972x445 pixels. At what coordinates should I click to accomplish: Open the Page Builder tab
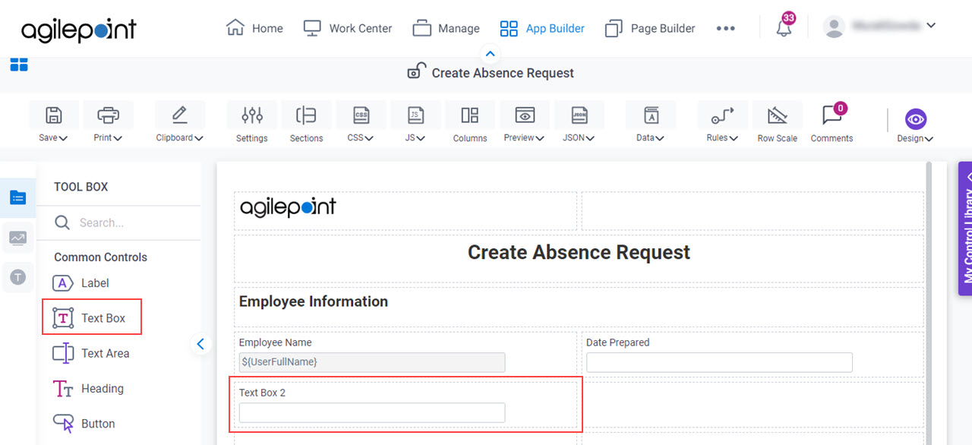pyautogui.click(x=649, y=28)
